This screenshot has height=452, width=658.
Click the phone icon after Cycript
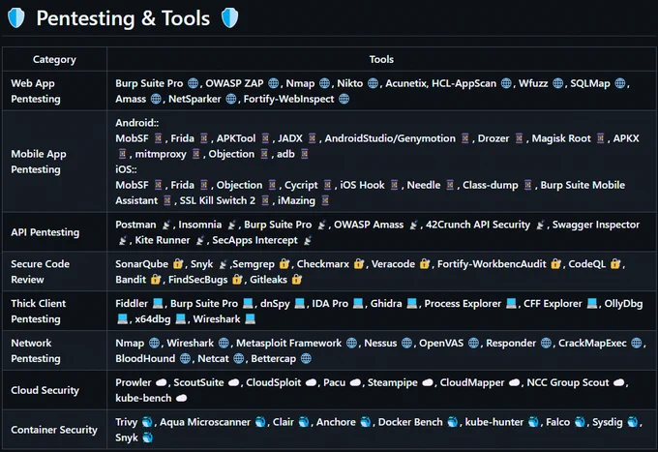pos(327,185)
